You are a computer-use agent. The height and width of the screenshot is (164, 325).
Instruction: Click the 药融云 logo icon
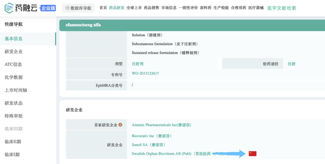point(9,8)
